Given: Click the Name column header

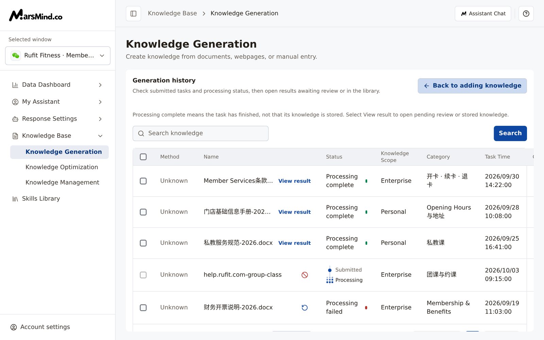Looking at the screenshot, I should 211,157.
